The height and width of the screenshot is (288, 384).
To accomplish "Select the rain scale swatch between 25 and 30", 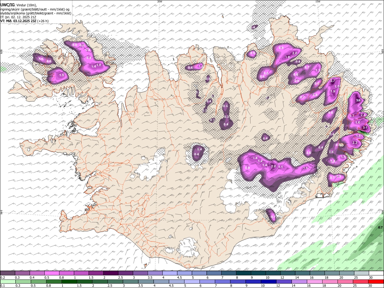I will point(360,282).
